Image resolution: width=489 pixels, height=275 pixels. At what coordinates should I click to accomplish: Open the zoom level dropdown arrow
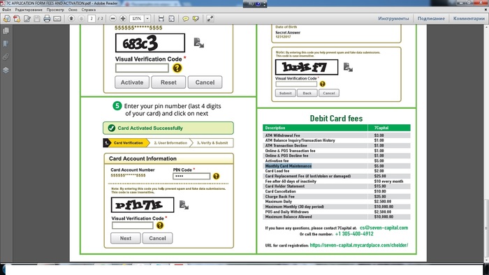point(147,19)
